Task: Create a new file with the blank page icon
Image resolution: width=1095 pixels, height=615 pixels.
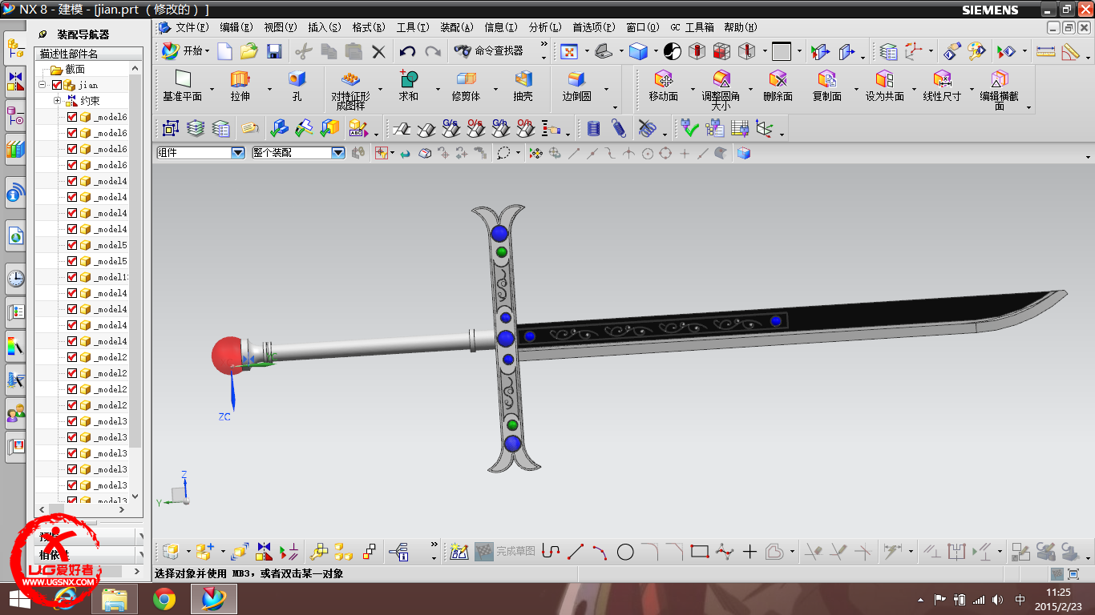Action: tap(225, 51)
